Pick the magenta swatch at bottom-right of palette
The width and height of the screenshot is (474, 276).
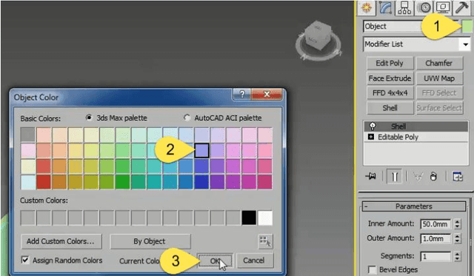click(x=264, y=182)
